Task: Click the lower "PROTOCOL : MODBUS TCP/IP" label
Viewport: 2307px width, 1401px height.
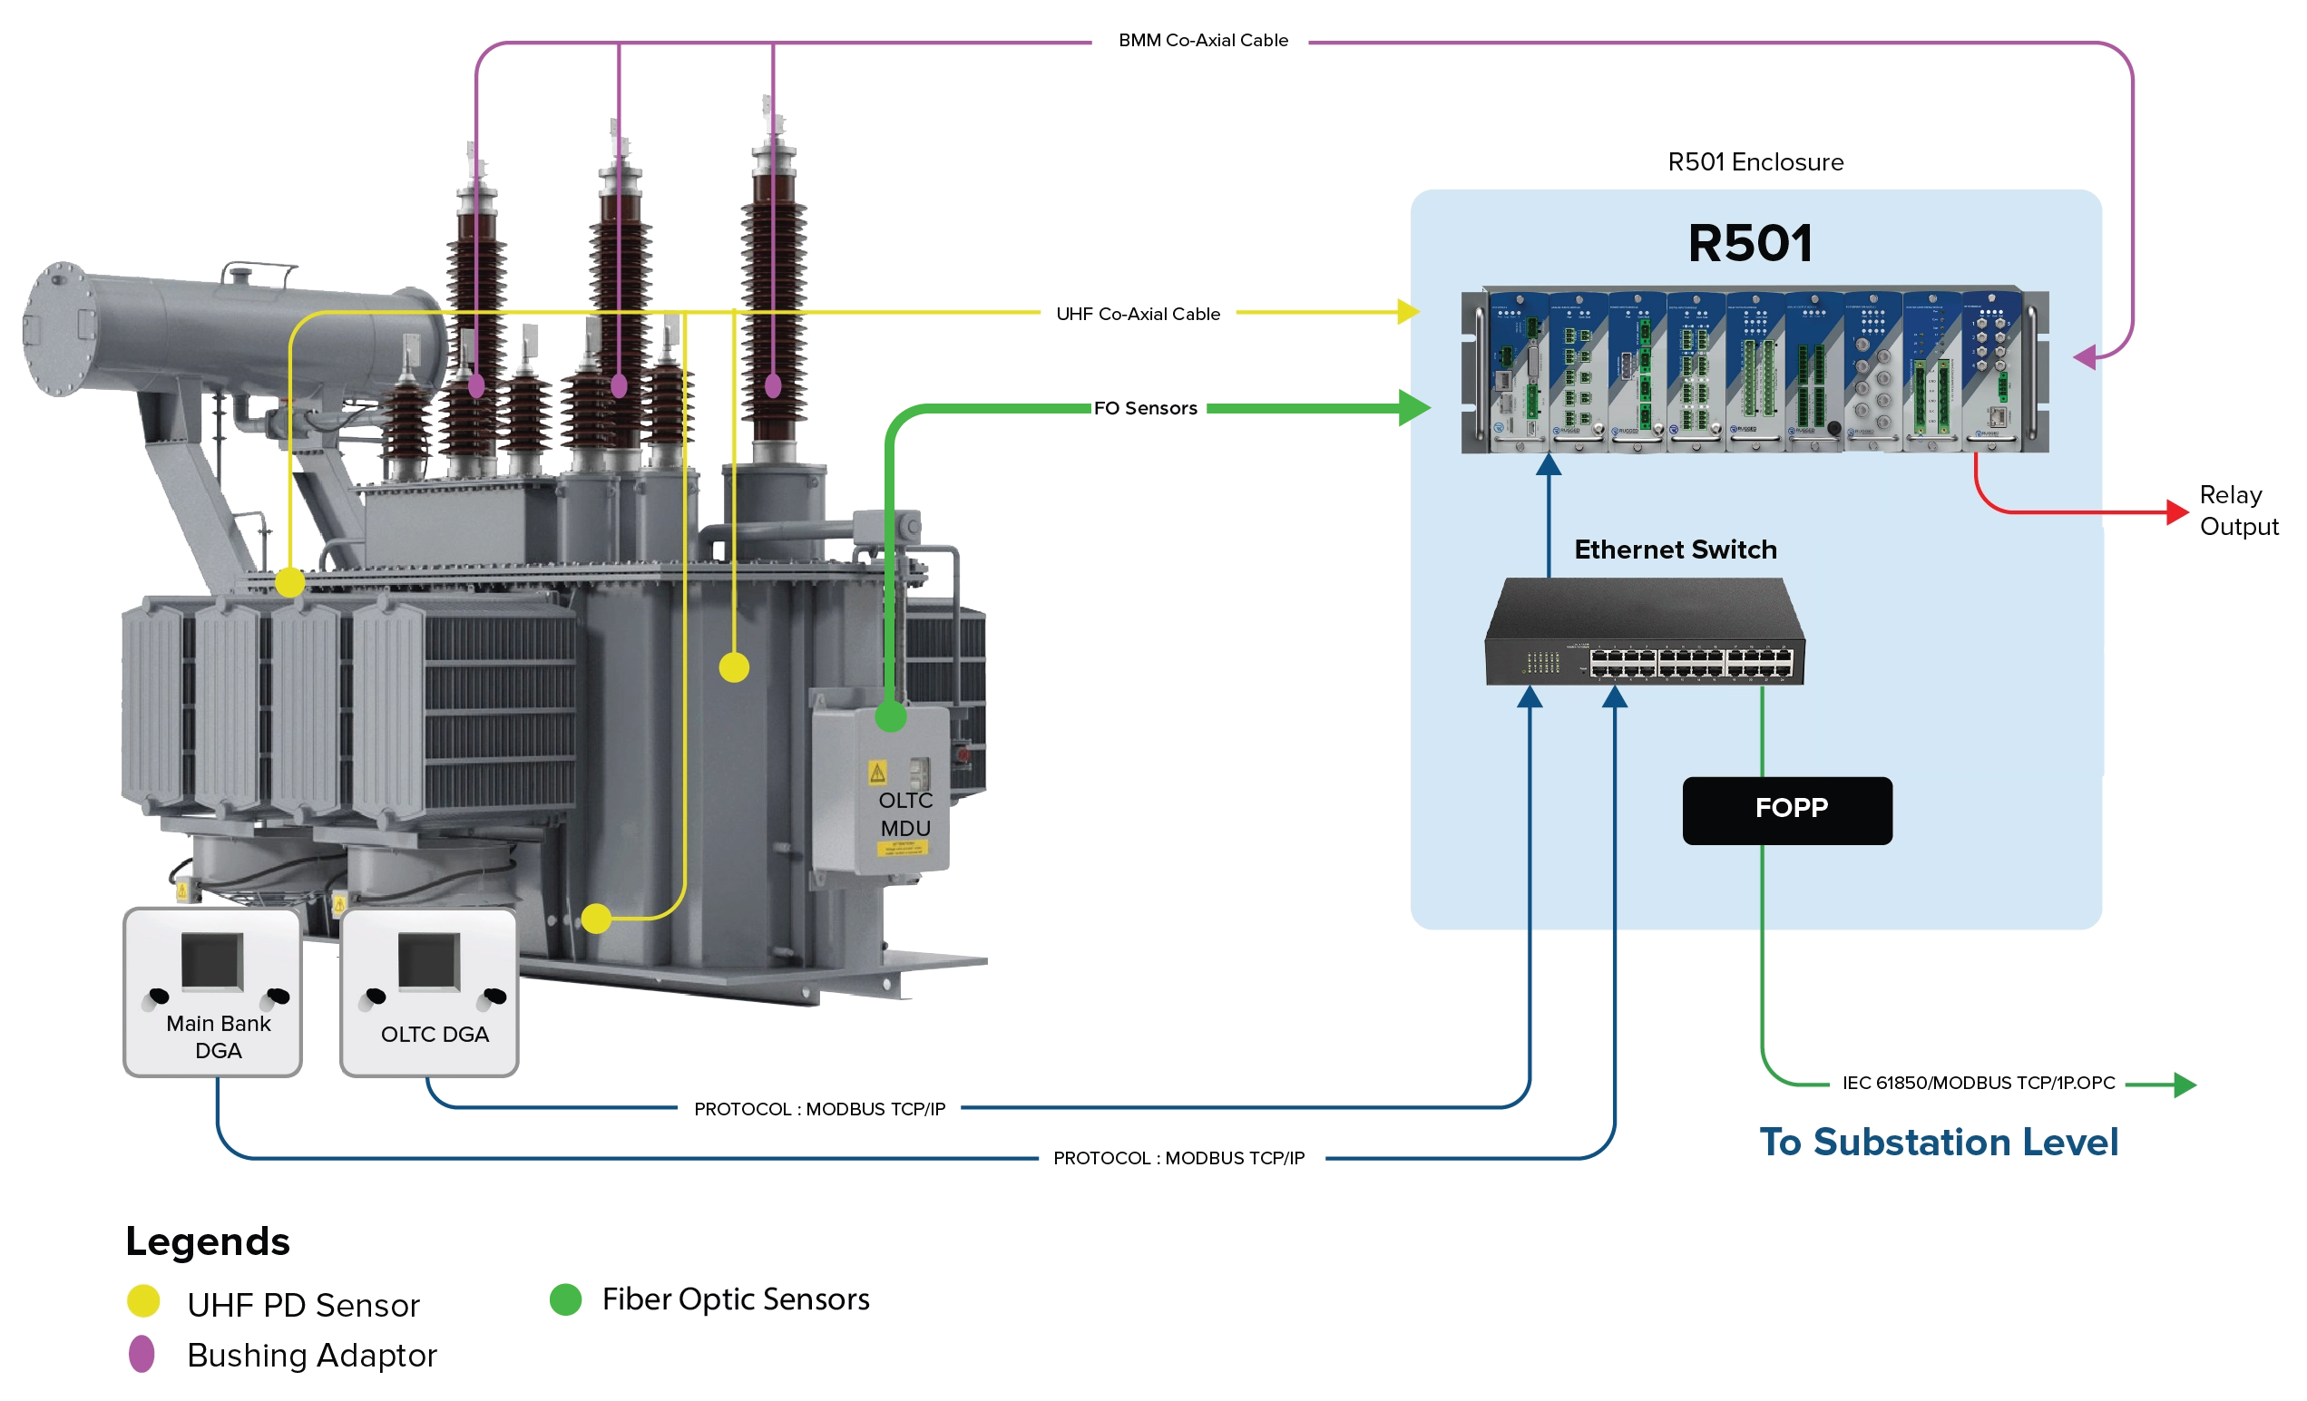Action: pyautogui.click(x=1178, y=1158)
